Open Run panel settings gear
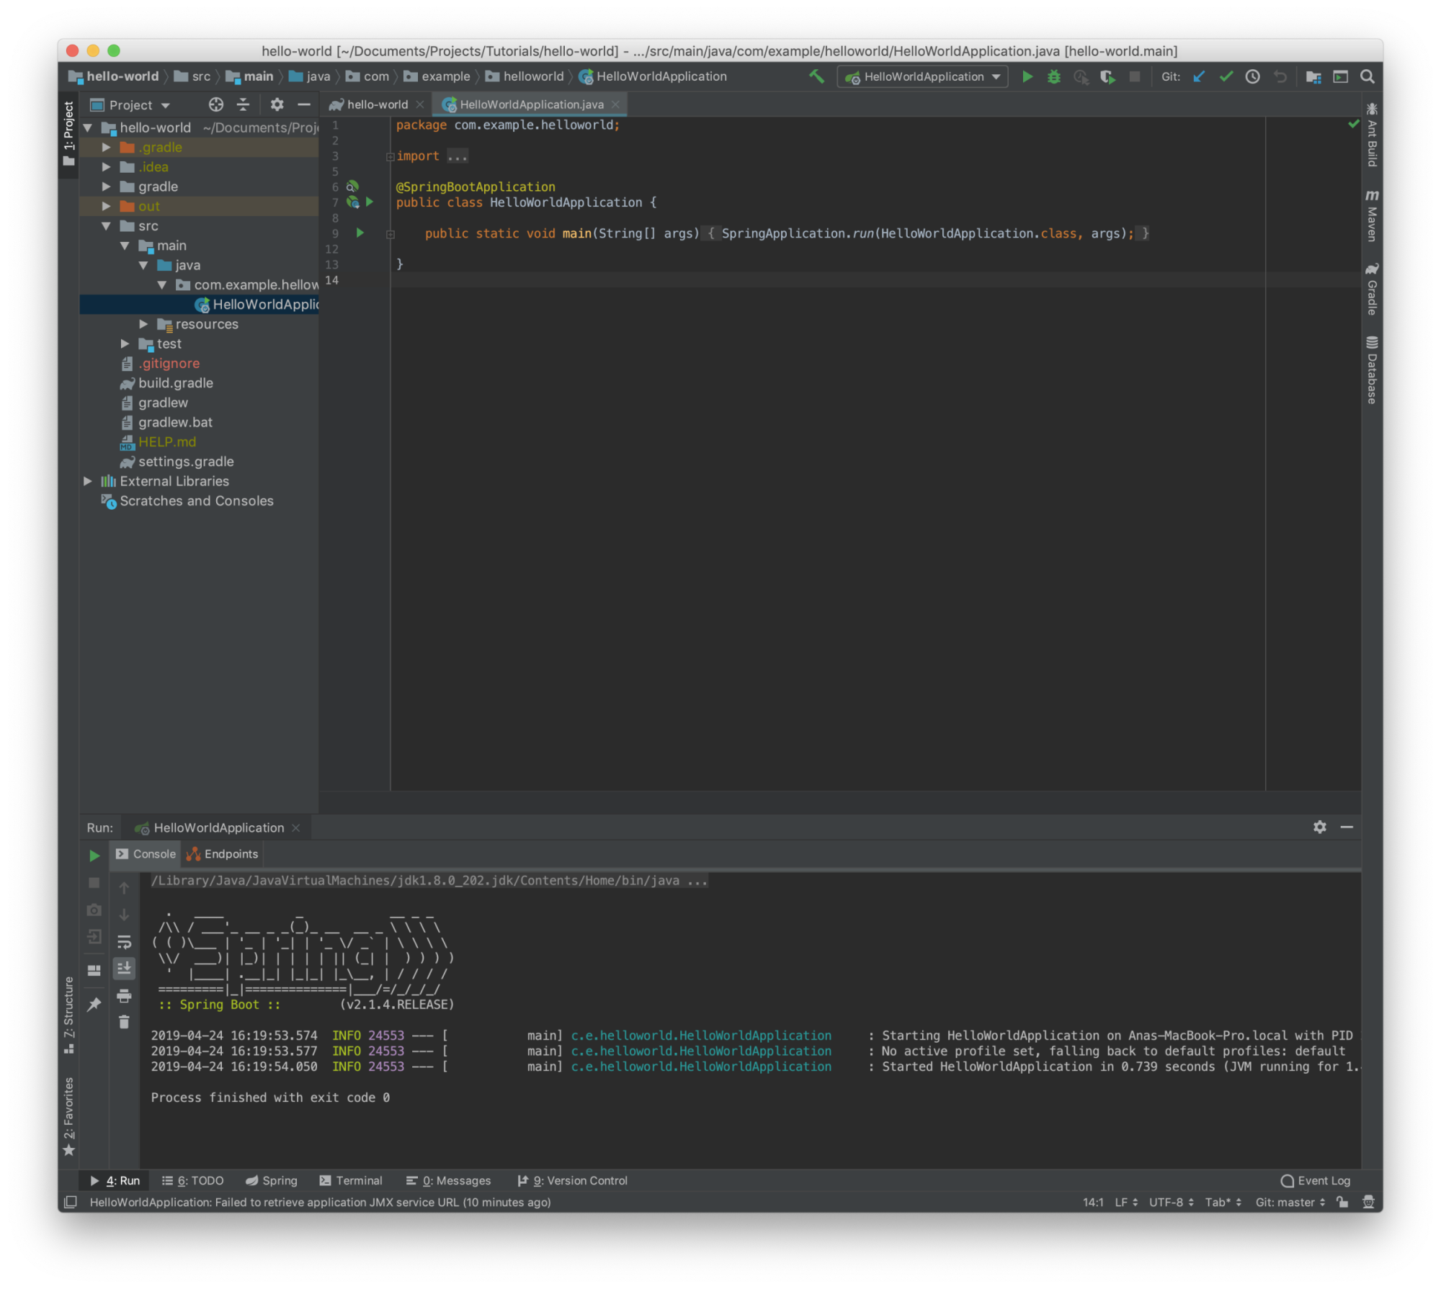1441x1289 pixels. point(1320,827)
